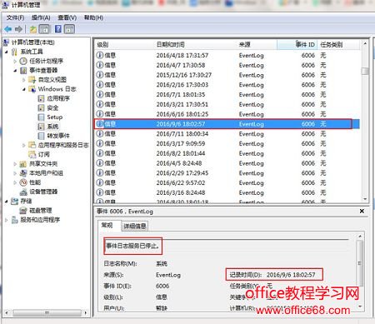The image size is (375, 324).
Task: Click the Back arrow toolbar icon
Action: click(x=8, y=29)
